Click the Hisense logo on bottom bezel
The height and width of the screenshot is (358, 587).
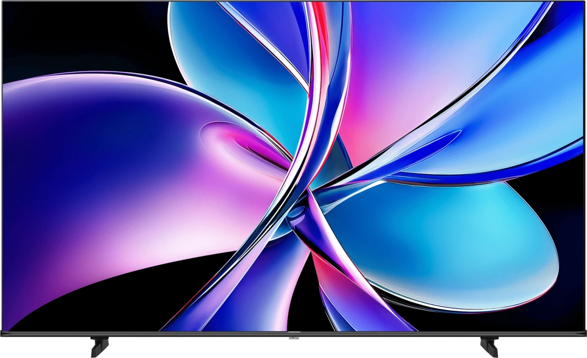[x=293, y=332]
